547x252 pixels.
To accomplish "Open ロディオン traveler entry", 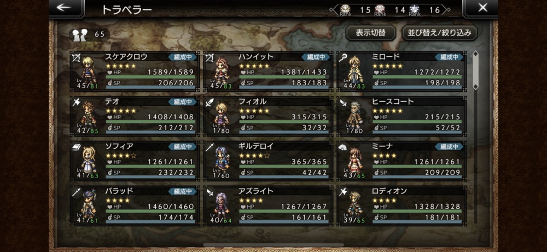I will [x=401, y=206].
